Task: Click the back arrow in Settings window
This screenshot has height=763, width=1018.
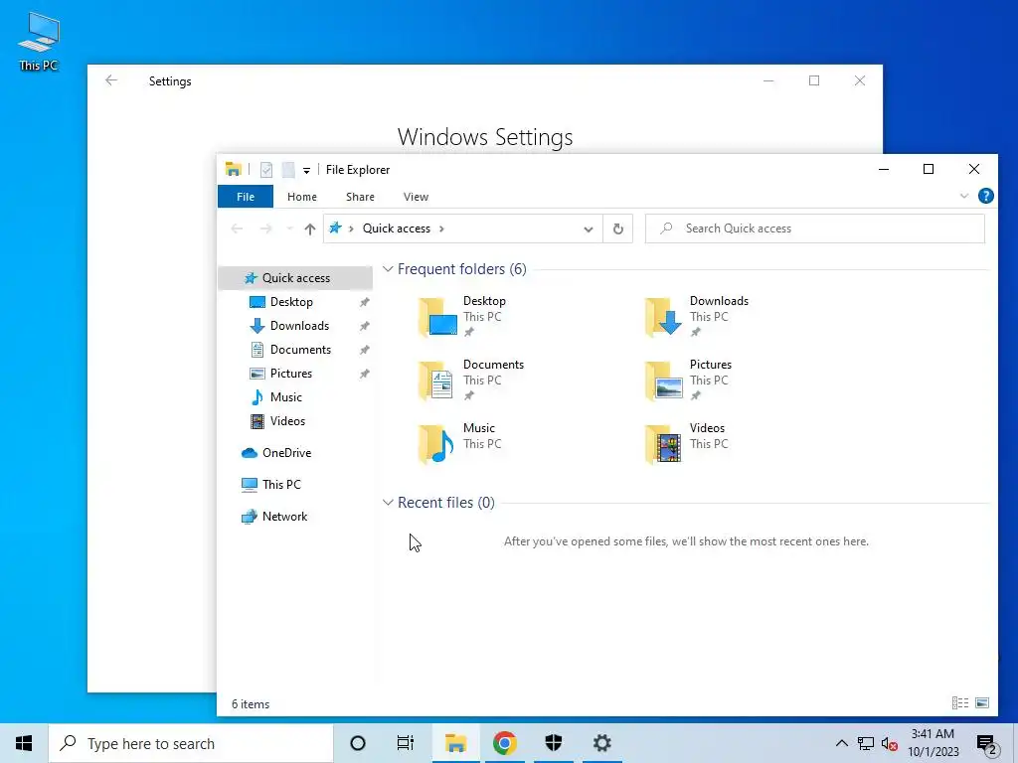Action: tap(111, 80)
